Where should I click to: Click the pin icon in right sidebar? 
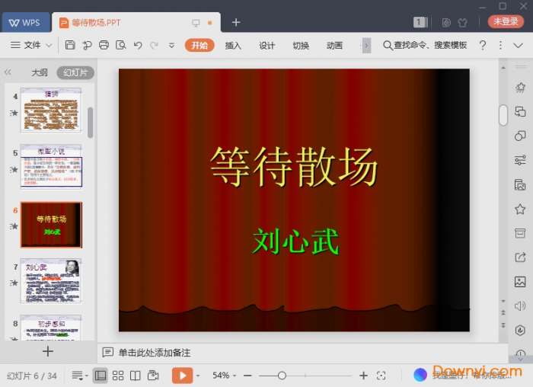click(520, 88)
